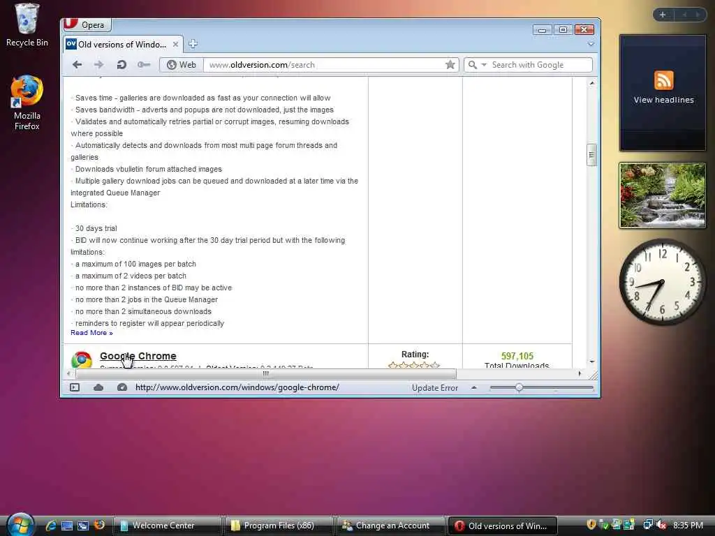Bookmark page with the star icon

tap(450, 65)
